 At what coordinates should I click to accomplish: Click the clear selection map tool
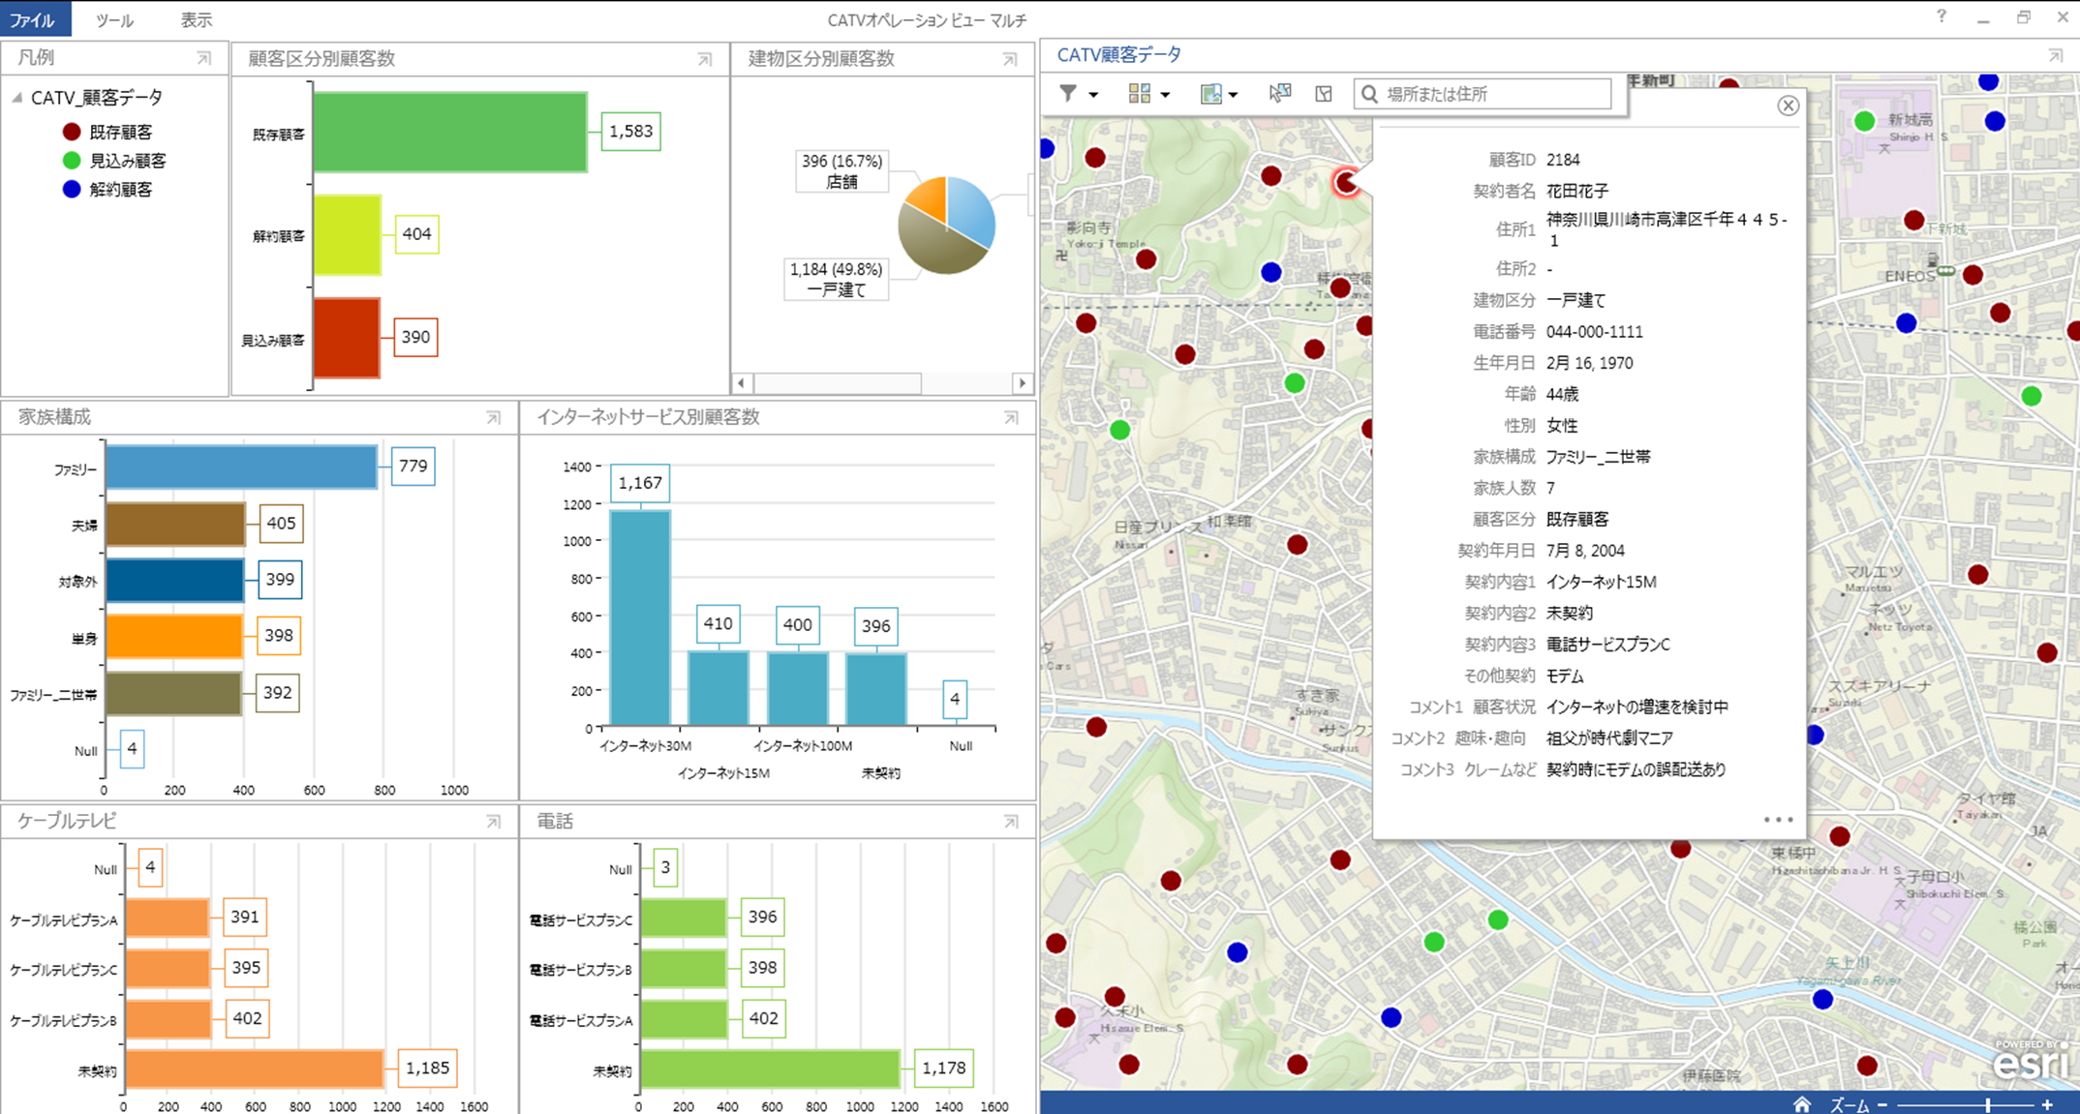pyautogui.click(x=1324, y=94)
